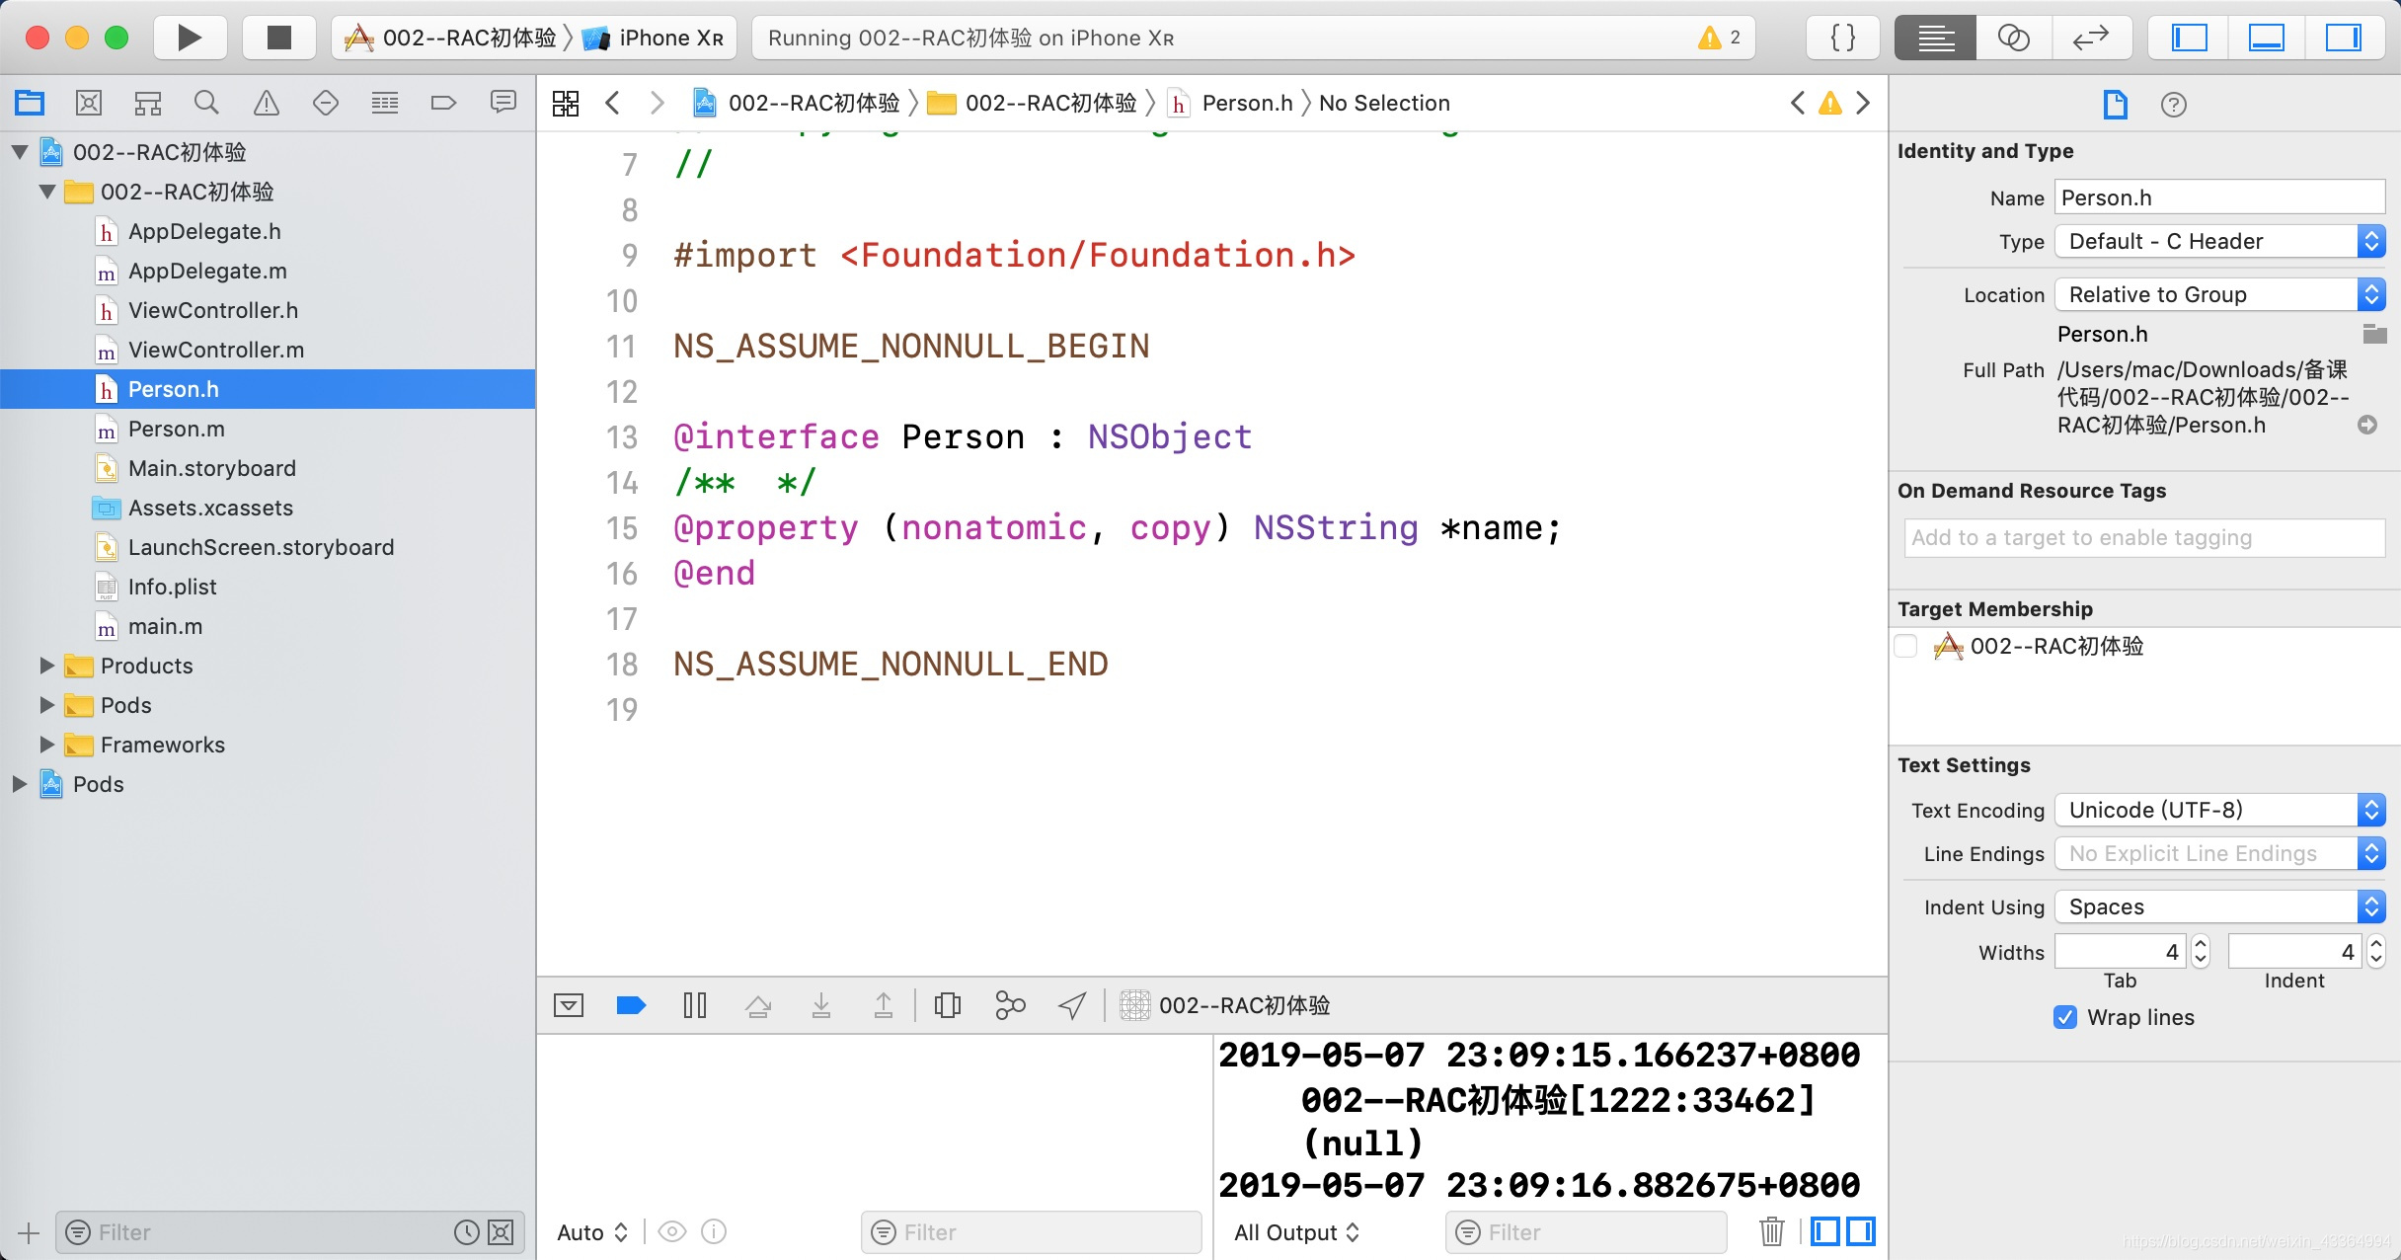Hide the right Inspector pane
Image resolution: width=2401 pixels, height=1260 pixels.
pyautogui.click(x=2343, y=38)
